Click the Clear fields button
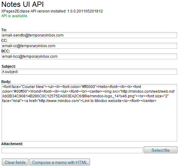179x167 pixels. [x=15, y=162]
